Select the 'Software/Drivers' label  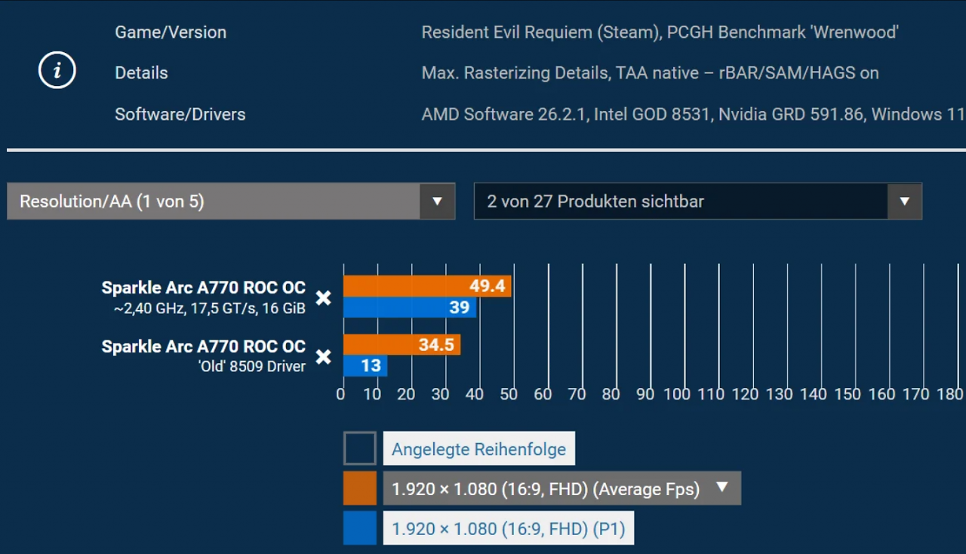point(180,115)
